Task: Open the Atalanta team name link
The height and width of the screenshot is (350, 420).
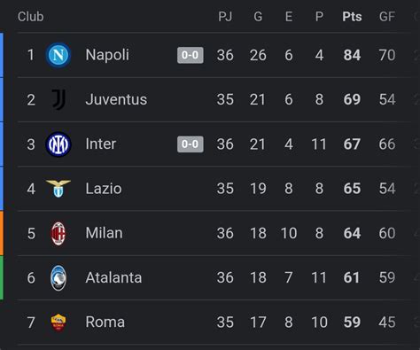Action: tap(113, 277)
